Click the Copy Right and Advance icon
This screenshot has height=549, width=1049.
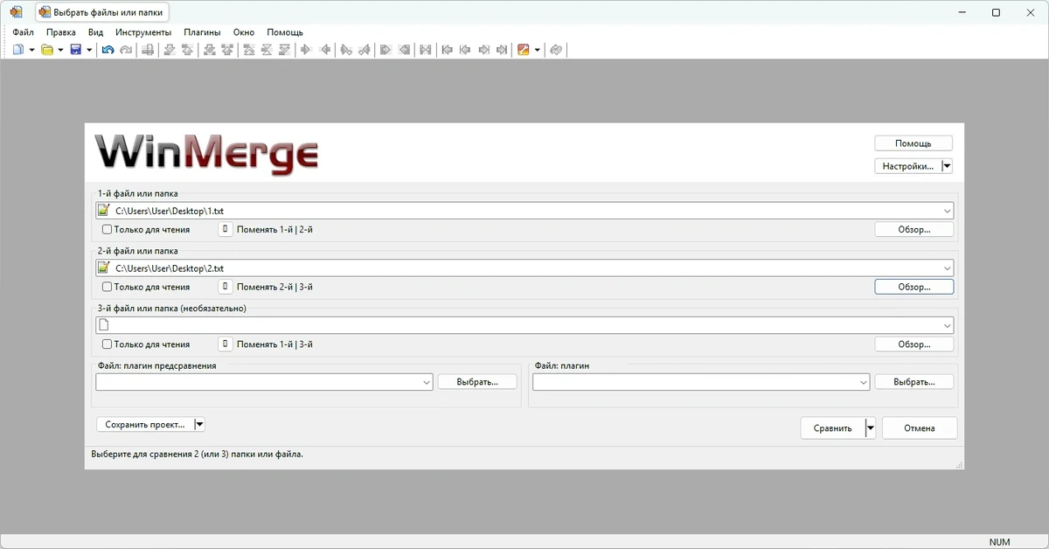tap(346, 50)
